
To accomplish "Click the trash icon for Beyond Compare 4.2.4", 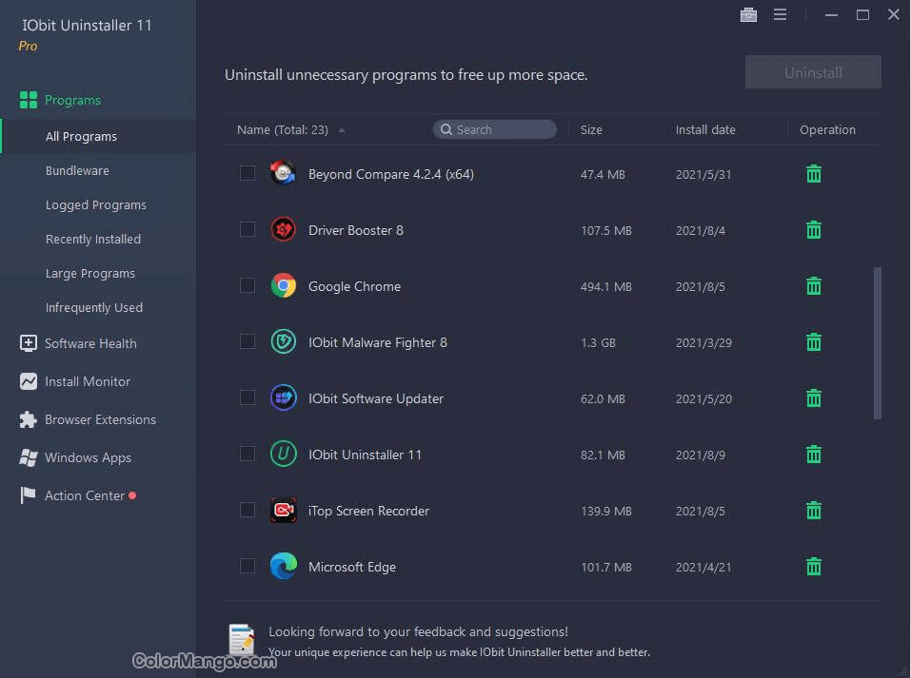I will (x=814, y=174).
